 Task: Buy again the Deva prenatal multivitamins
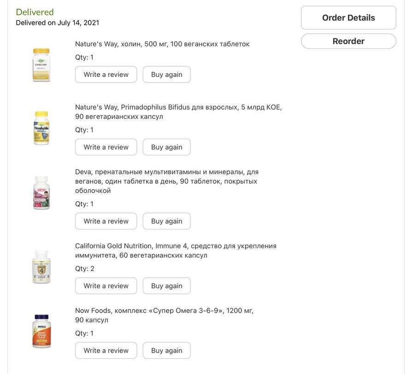coord(166,221)
